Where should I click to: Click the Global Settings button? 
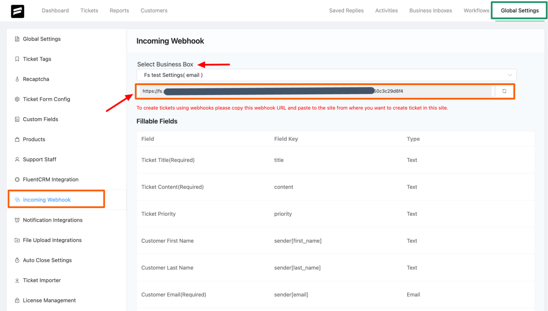click(519, 10)
